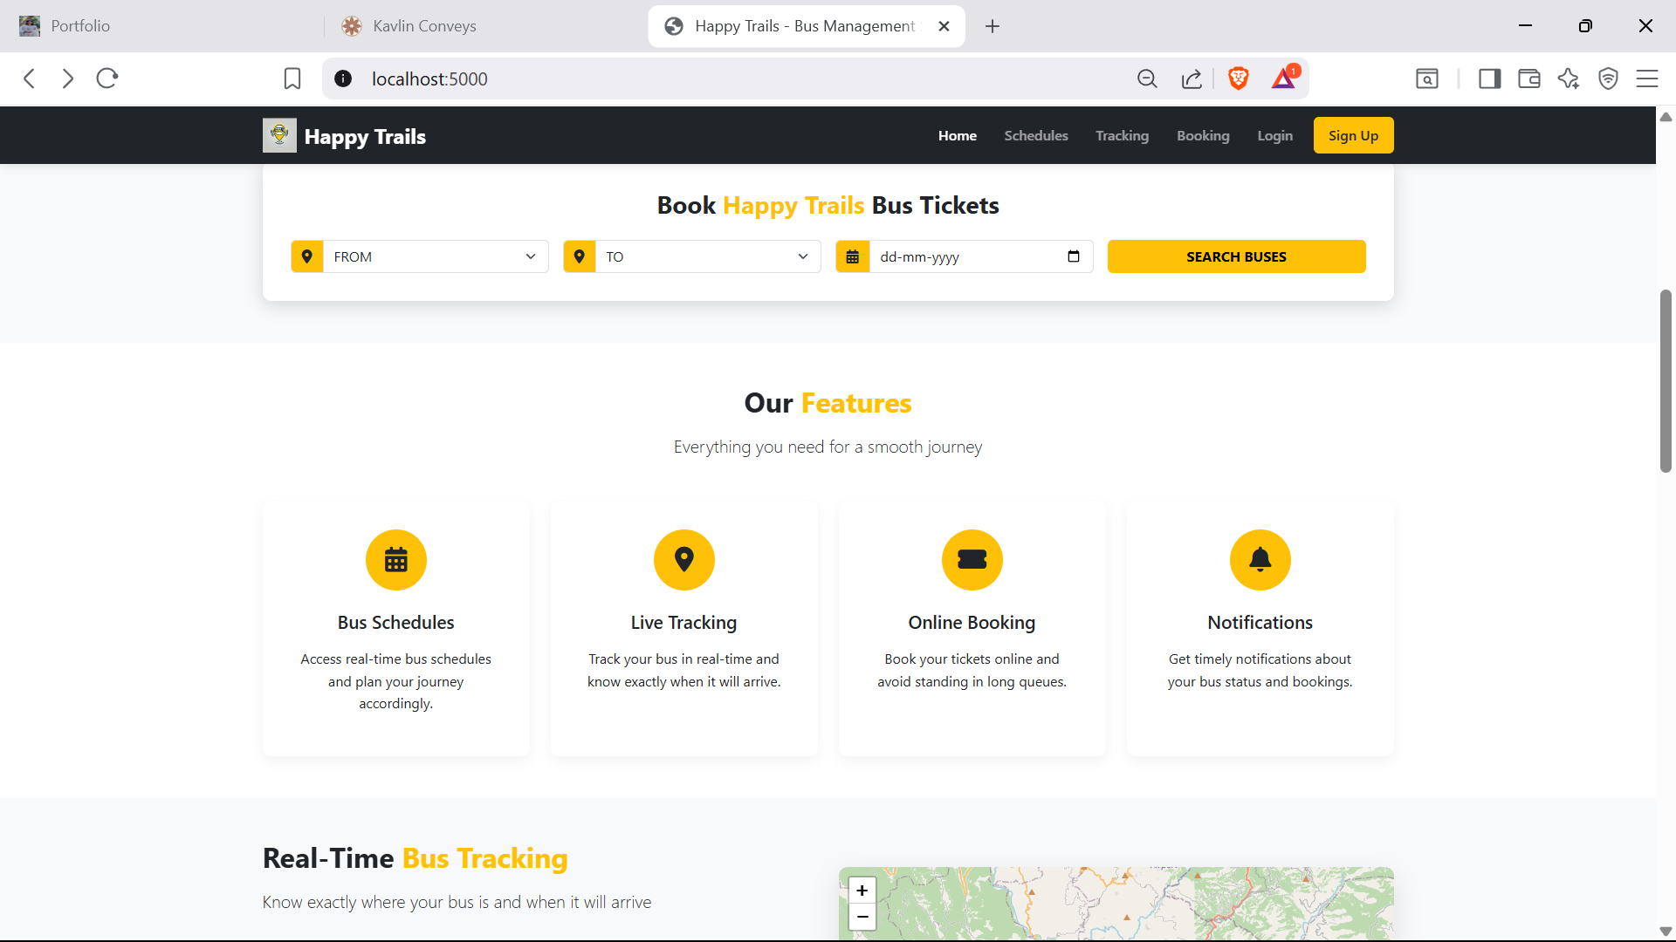The image size is (1676, 942).
Task: Click the Notifications bell icon
Action: point(1260,559)
